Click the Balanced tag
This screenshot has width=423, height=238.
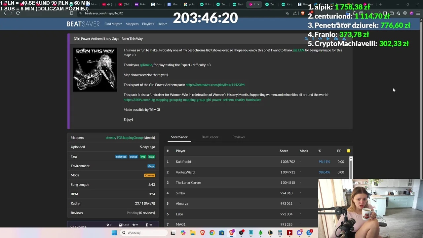(121, 157)
